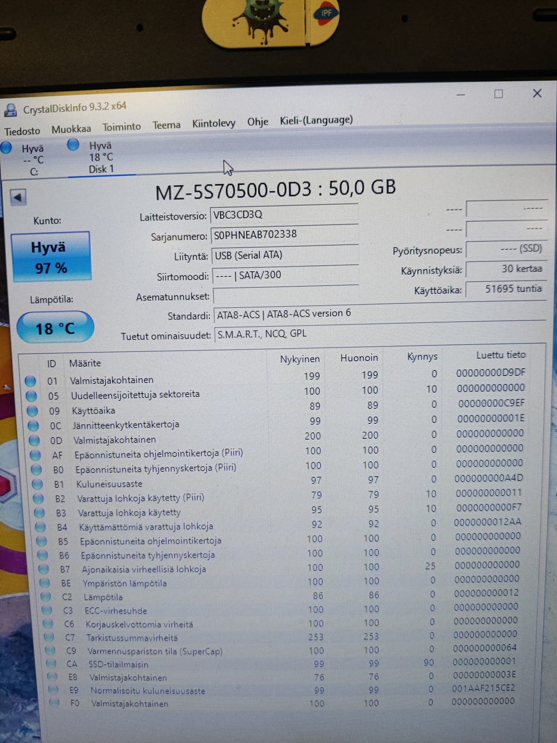Click the Siirtomoodi field SATA/300
Screen dimensions: 557x743
click(x=285, y=275)
